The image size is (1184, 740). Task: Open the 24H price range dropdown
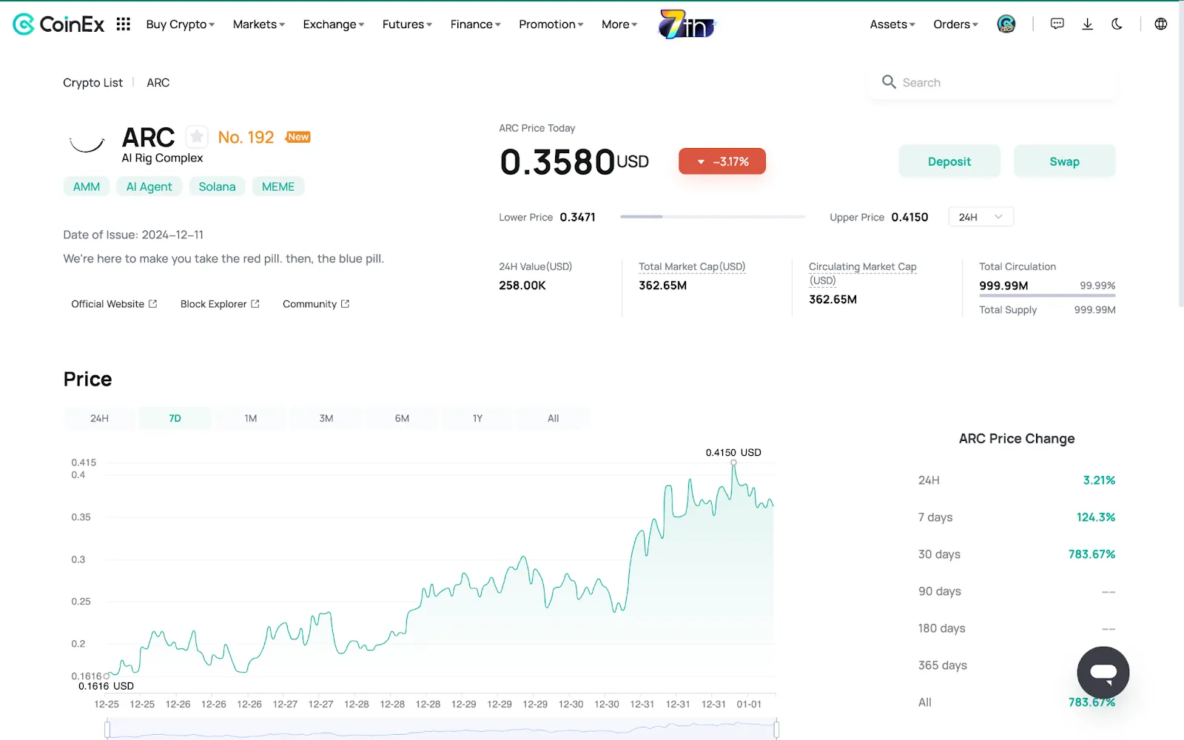coord(980,217)
